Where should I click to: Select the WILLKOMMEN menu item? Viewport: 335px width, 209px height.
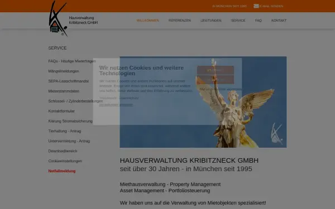point(147,21)
